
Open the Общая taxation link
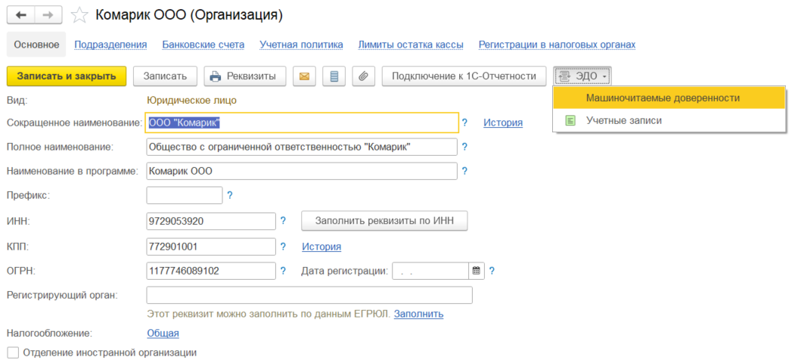(x=163, y=333)
